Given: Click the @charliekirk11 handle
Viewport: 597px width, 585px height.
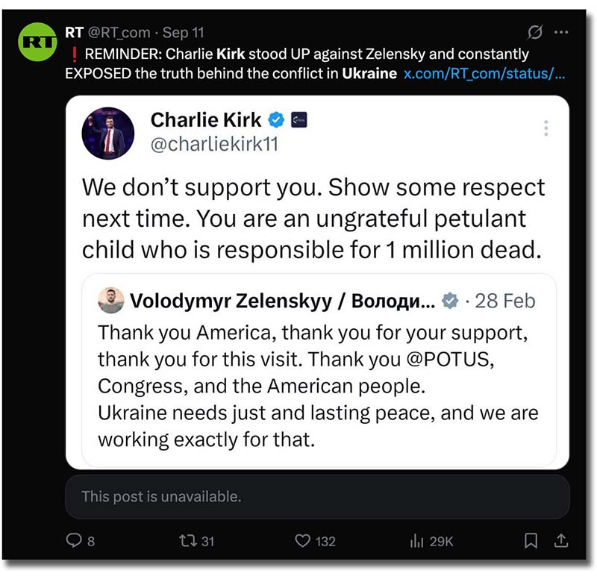Looking at the screenshot, I should click(x=214, y=144).
